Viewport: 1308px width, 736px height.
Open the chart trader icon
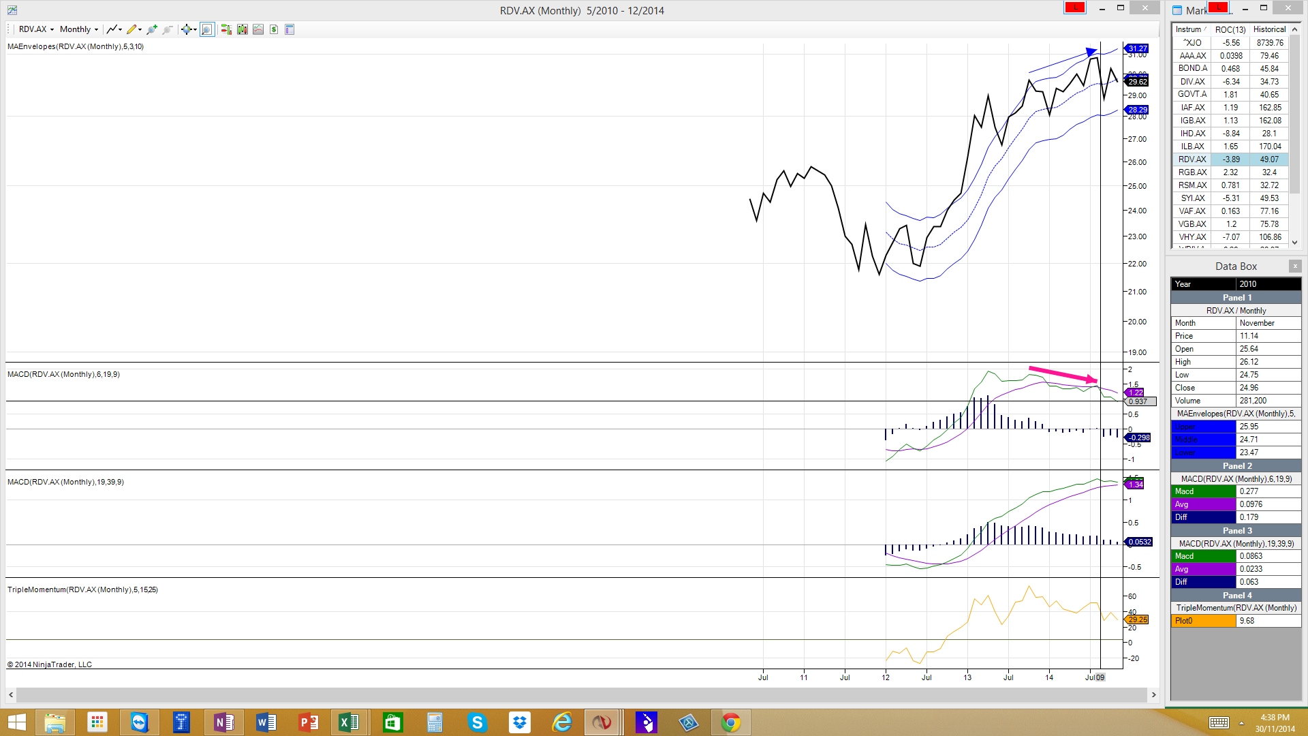pos(226,29)
